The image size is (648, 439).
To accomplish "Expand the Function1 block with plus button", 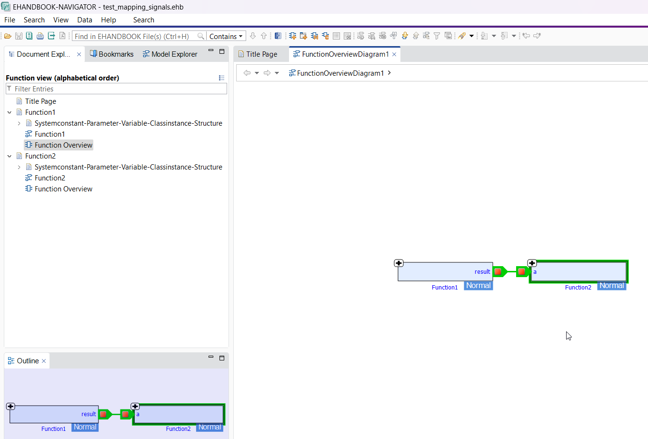I will click(399, 263).
